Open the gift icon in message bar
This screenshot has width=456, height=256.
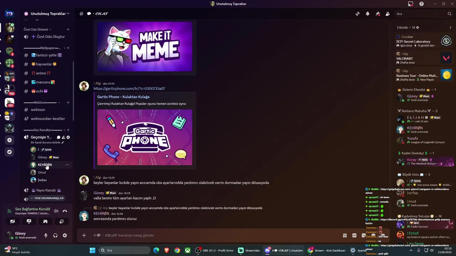[345, 235]
